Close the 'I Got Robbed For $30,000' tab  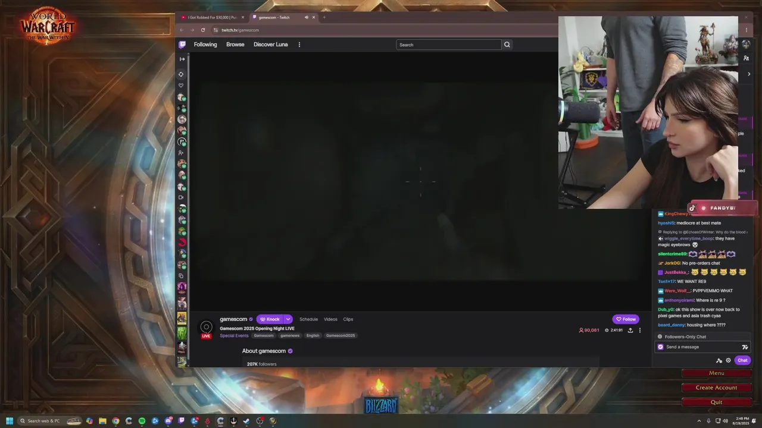pos(242,17)
